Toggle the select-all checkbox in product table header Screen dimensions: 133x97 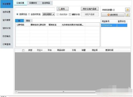pos(23,50)
